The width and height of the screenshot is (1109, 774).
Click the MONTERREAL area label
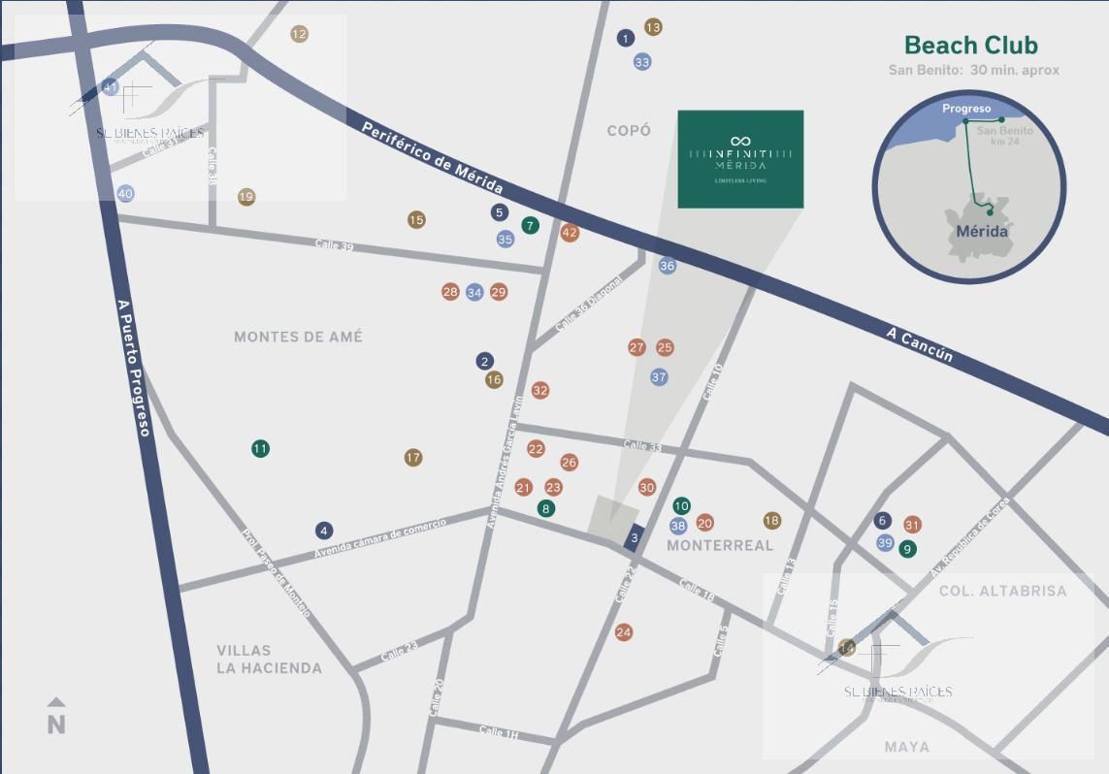point(720,546)
